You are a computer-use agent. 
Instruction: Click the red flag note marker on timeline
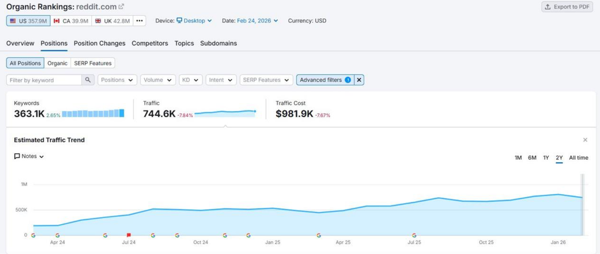click(x=128, y=235)
